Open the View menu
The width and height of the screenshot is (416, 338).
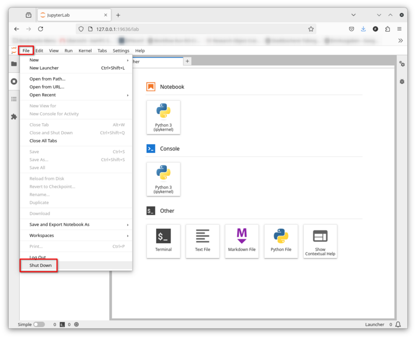[x=54, y=50]
